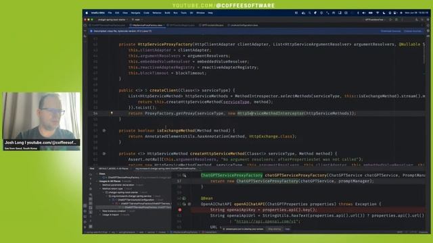This screenshot has height=243, width=433.
Task: Expand the New instance creation node
Action: [x=100, y=211]
